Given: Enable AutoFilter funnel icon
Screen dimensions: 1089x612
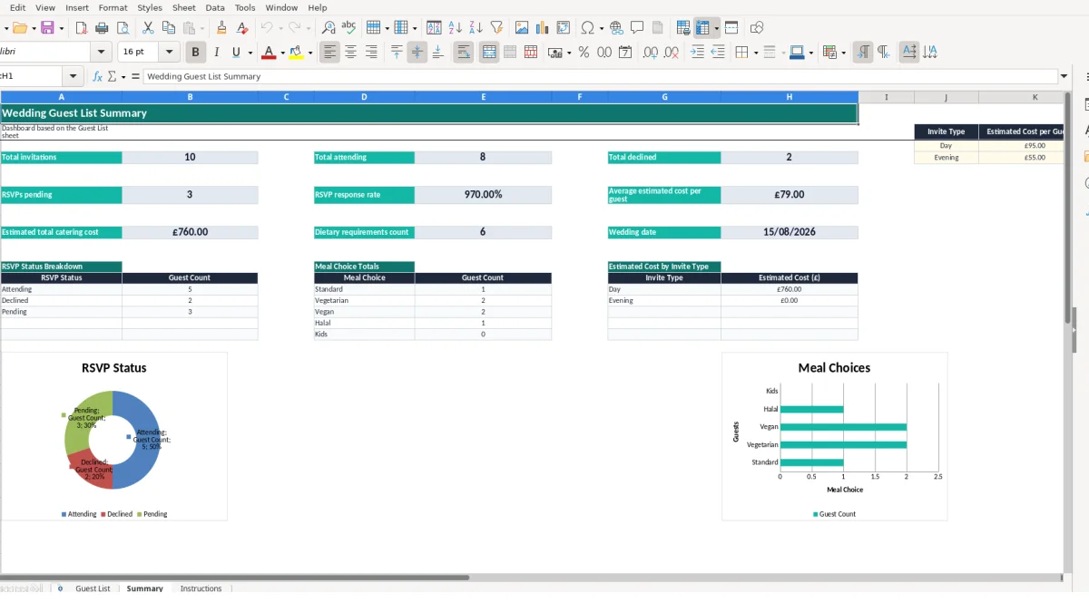Looking at the screenshot, I should click(496, 28).
